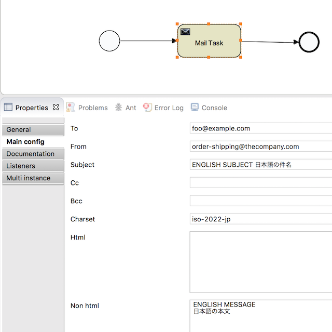Screen dimensions: 332x332
Task: Switch to the Documentation section
Action: 33,154
